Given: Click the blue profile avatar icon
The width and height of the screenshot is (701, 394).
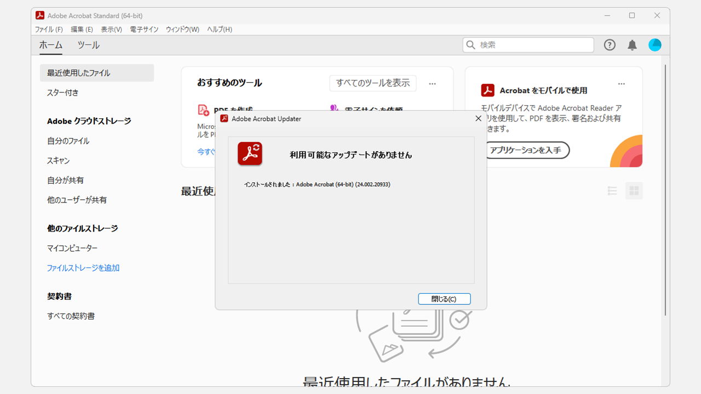Looking at the screenshot, I should tap(655, 45).
